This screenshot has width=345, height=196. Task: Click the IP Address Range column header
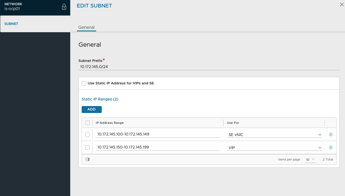click(x=110, y=123)
